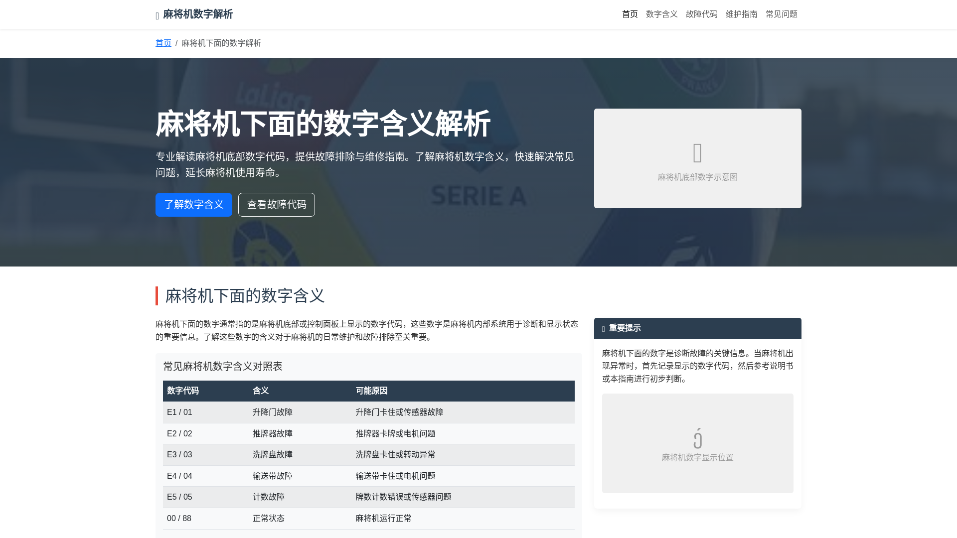Go to 故障代码 nav item

point(701,14)
